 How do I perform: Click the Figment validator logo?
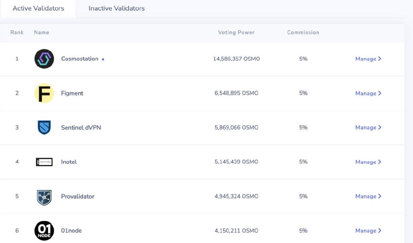click(x=44, y=93)
